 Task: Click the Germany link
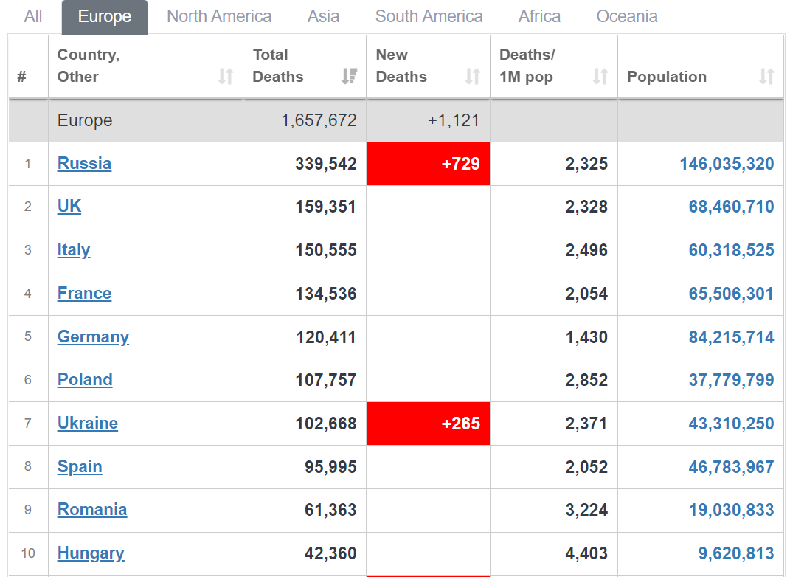(x=93, y=336)
